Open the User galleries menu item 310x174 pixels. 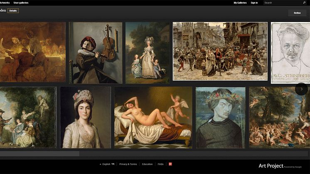(x=21, y=3)
